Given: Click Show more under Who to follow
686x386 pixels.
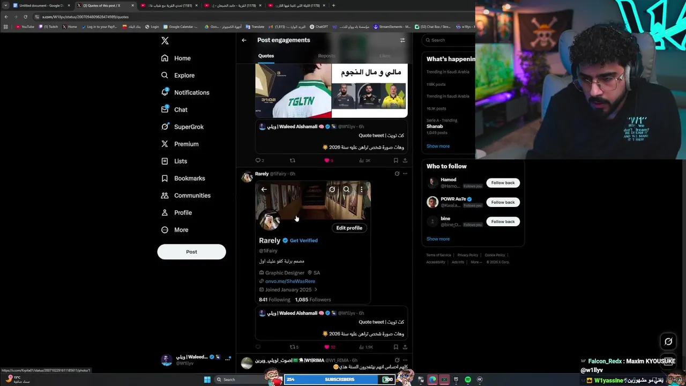Looking at the screenshot, I should [438, 239].
